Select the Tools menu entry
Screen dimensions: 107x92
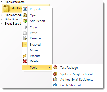pos(37,67)
